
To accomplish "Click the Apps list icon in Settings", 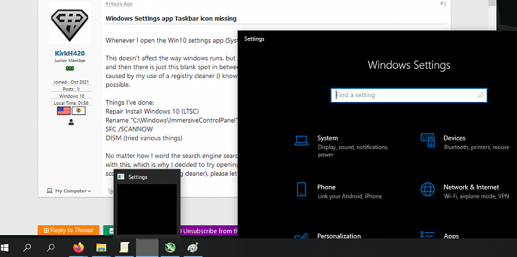I will coord(427,234).
